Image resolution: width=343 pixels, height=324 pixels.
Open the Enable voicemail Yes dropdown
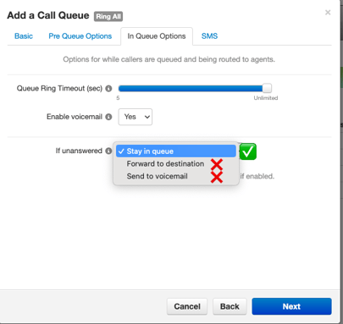coord(136,117)
